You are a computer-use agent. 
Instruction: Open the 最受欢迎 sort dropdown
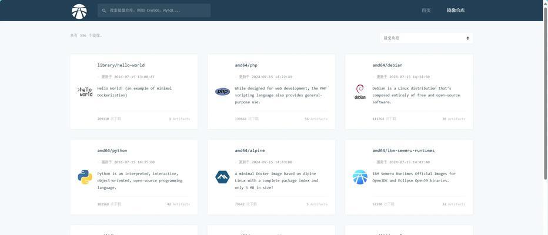click(426, 38)
